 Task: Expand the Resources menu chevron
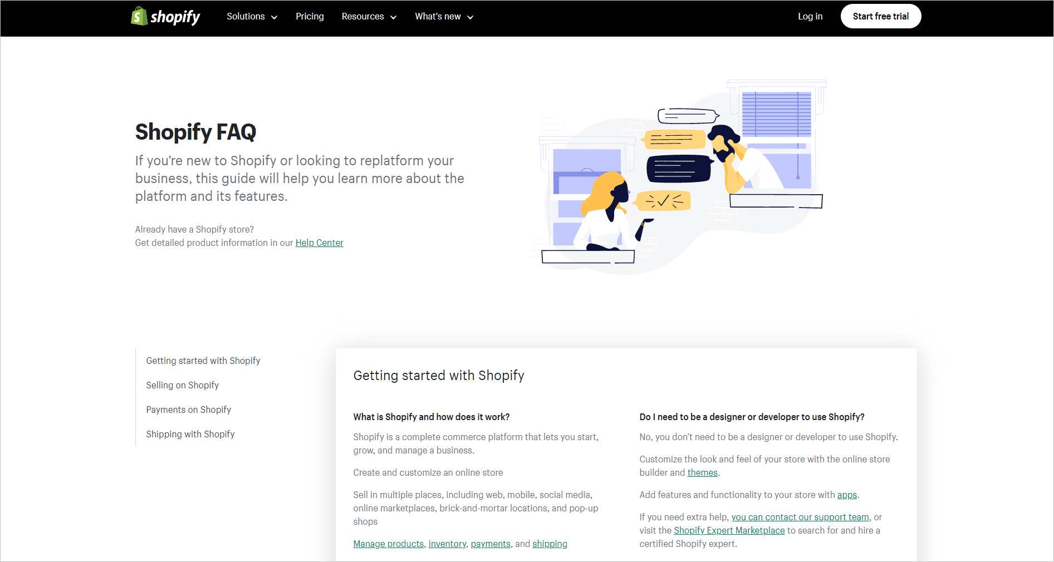click(x=393, y=17)
